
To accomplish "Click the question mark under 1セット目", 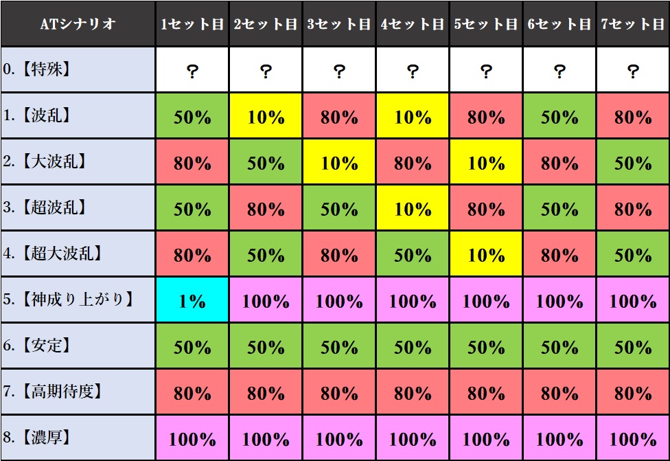I will click(192, 69).
